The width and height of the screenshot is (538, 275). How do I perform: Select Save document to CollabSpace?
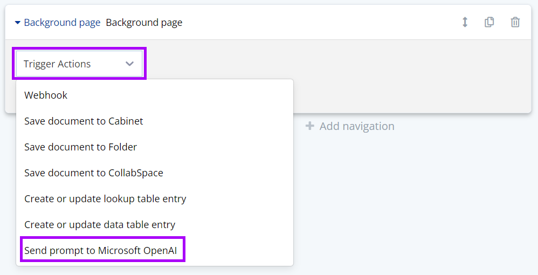pyautogui.click(x=93, y=173)
